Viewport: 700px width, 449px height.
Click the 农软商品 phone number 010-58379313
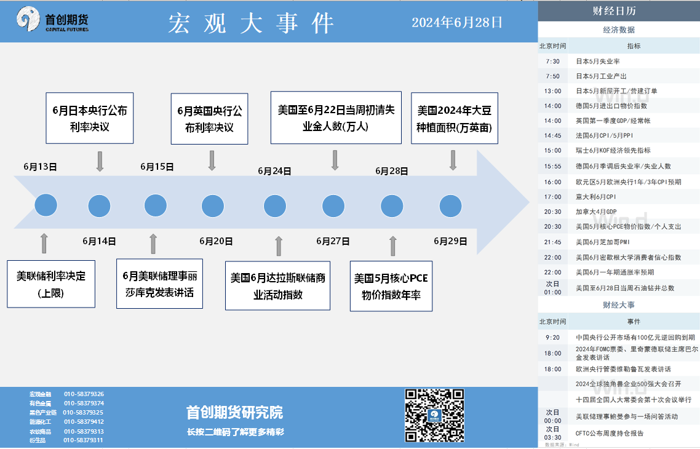pyautogui.click(x=84, y=432)
